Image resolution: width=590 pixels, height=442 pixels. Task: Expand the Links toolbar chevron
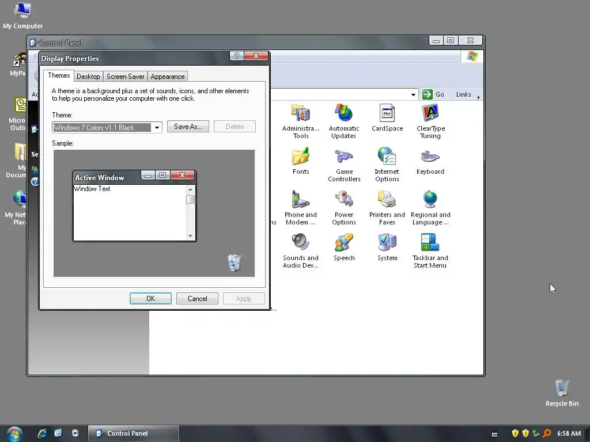(478, 97)
